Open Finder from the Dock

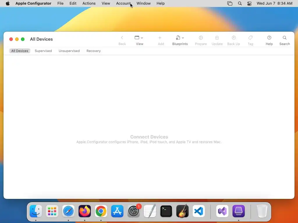coord(36,211)
